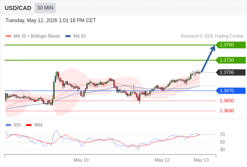Toggle the MA 20 + Bollinger Bands label
This screenshot has height=167, width=247.
37,36
